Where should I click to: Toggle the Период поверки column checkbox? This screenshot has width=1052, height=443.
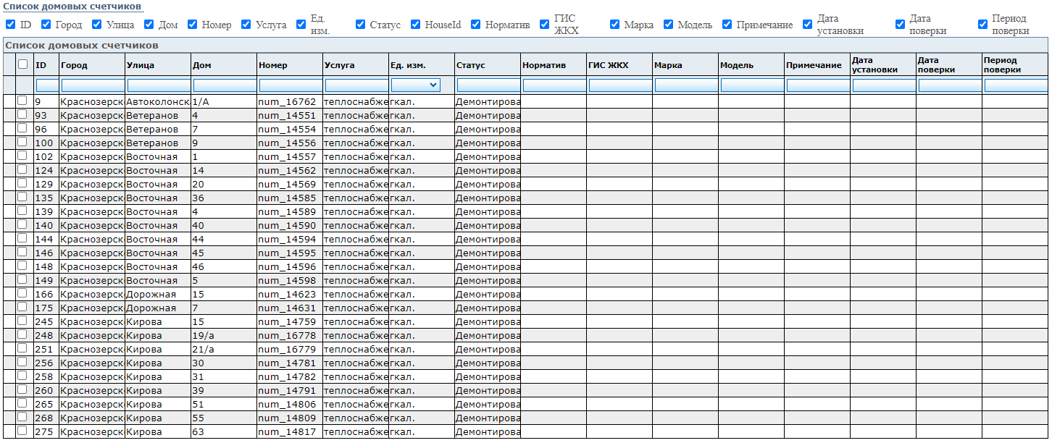(982, 25)
